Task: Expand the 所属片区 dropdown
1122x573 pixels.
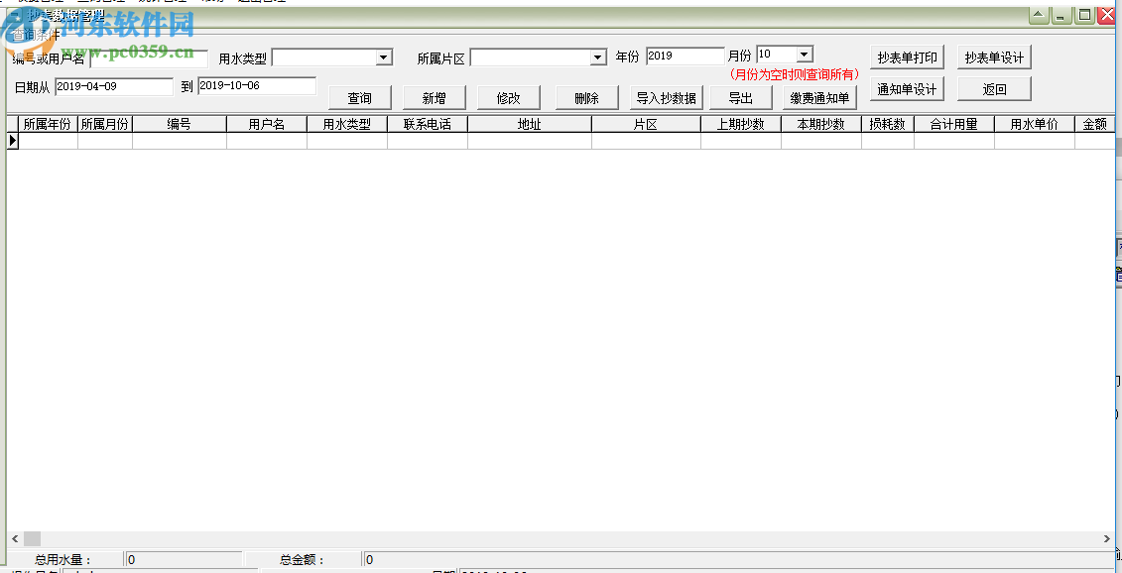Action: coord(599,57)
